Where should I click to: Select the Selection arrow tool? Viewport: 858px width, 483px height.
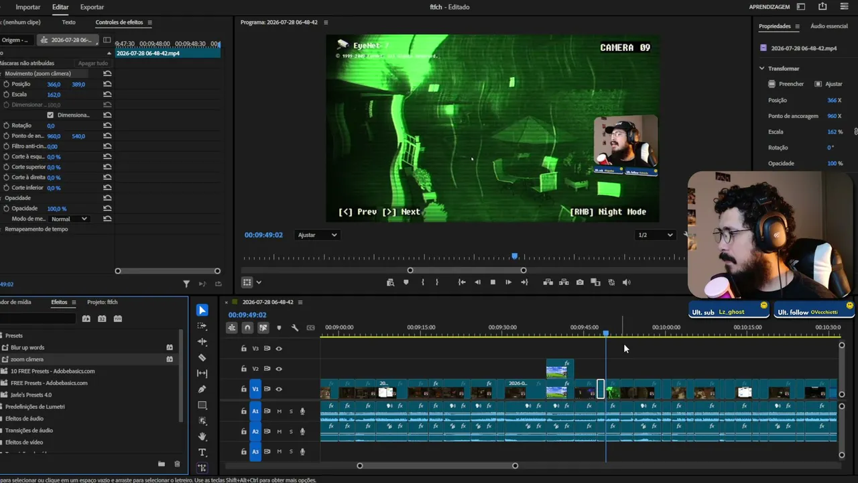tap(202, 310)
